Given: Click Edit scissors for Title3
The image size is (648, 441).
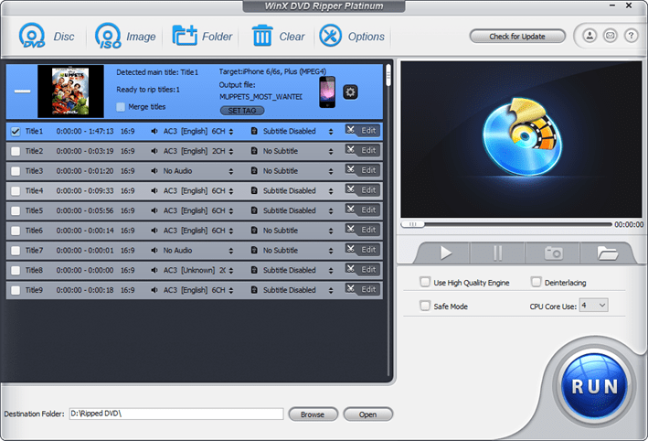Looking at the screenshot, I should point(363,170).
